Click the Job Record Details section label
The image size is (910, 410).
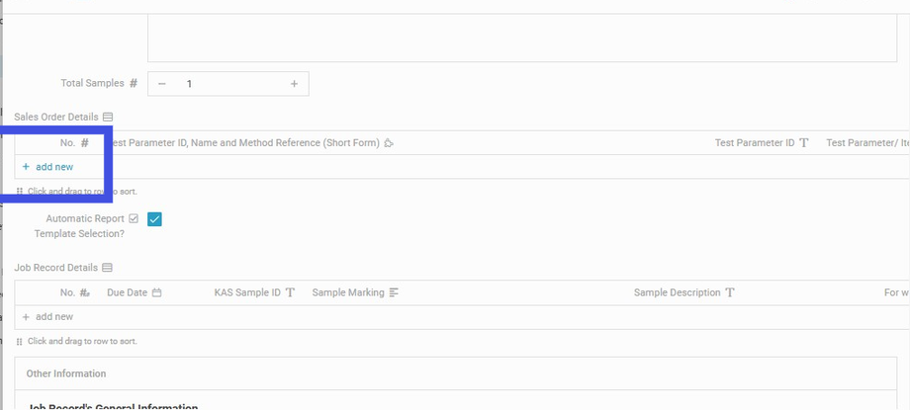point(56,268)
